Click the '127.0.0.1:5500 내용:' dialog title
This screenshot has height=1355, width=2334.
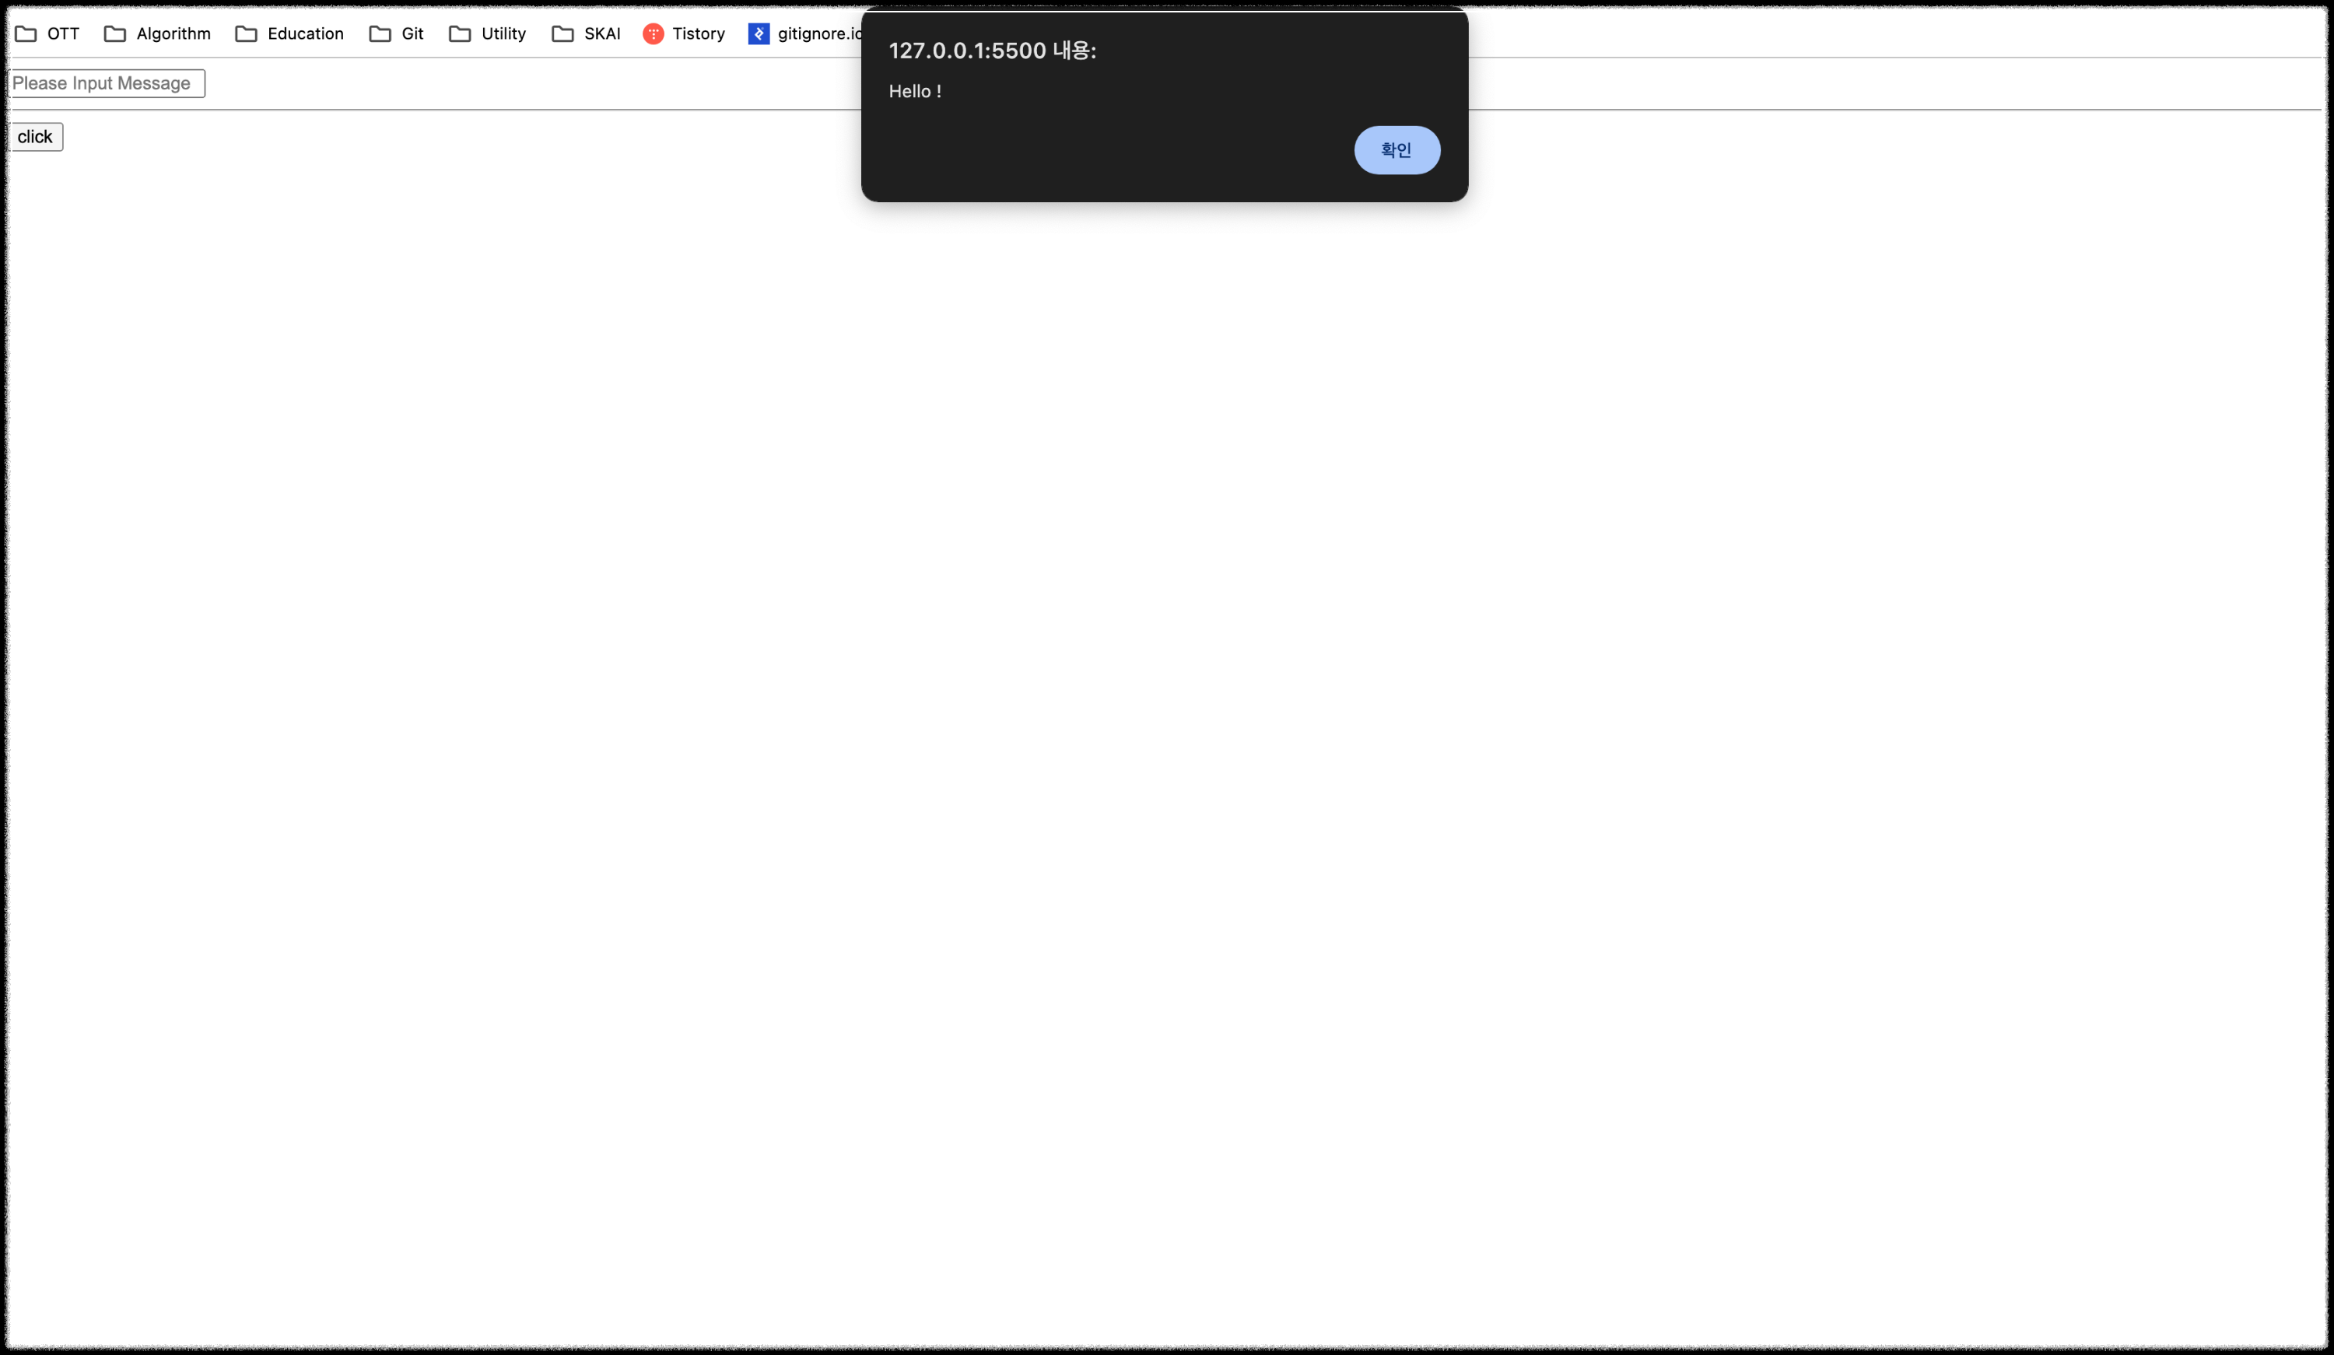click(x=992, y=51)
